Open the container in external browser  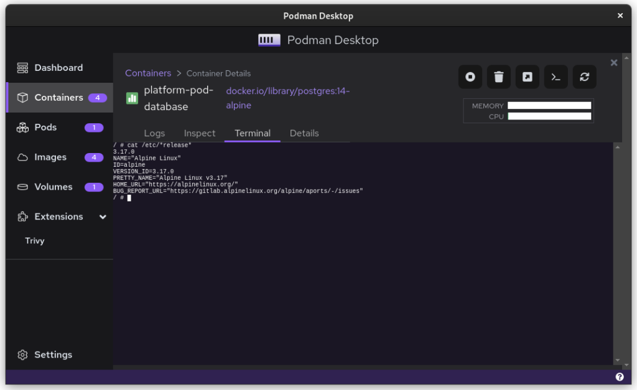point(527,77)
